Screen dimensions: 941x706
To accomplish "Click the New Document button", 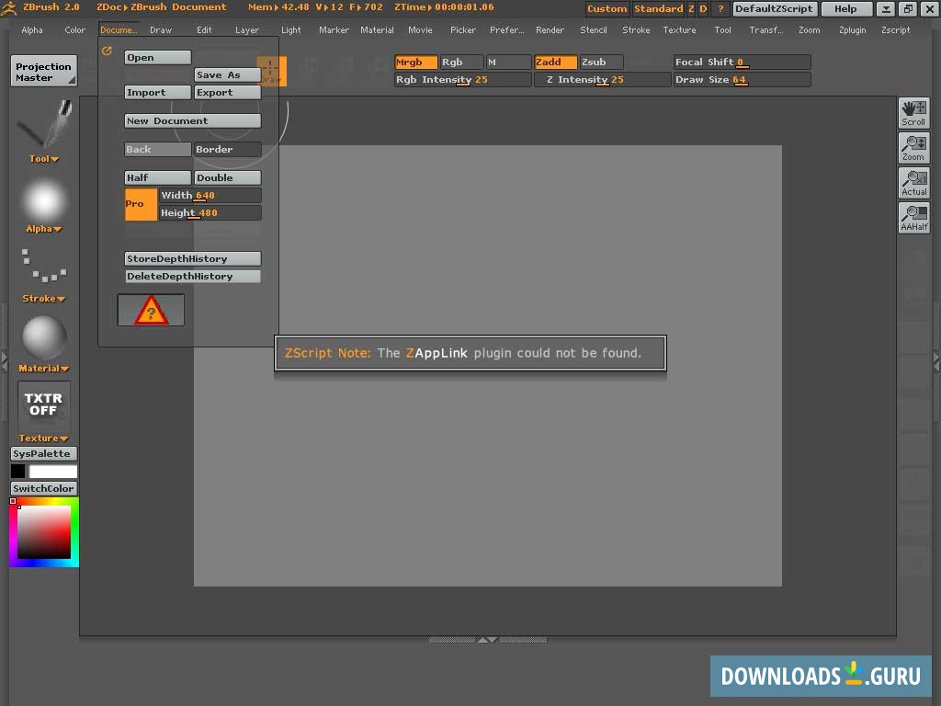I will click(x=193, y=120).
